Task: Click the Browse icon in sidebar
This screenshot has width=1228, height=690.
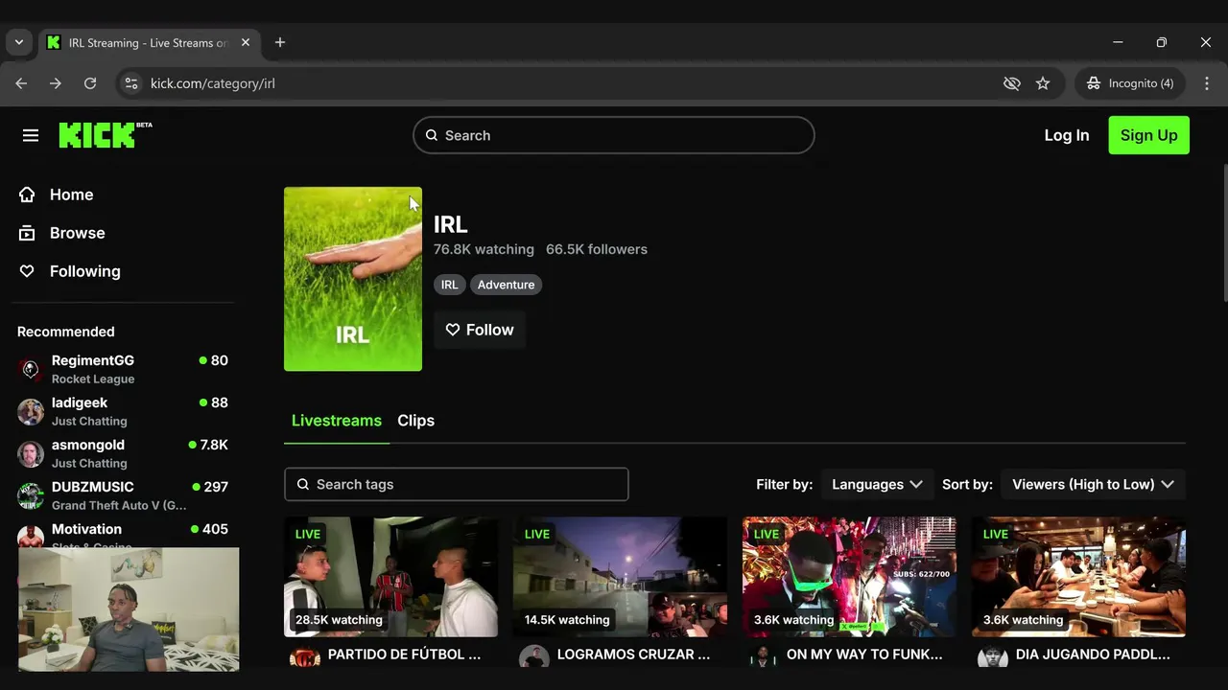Action: (27, 233)
